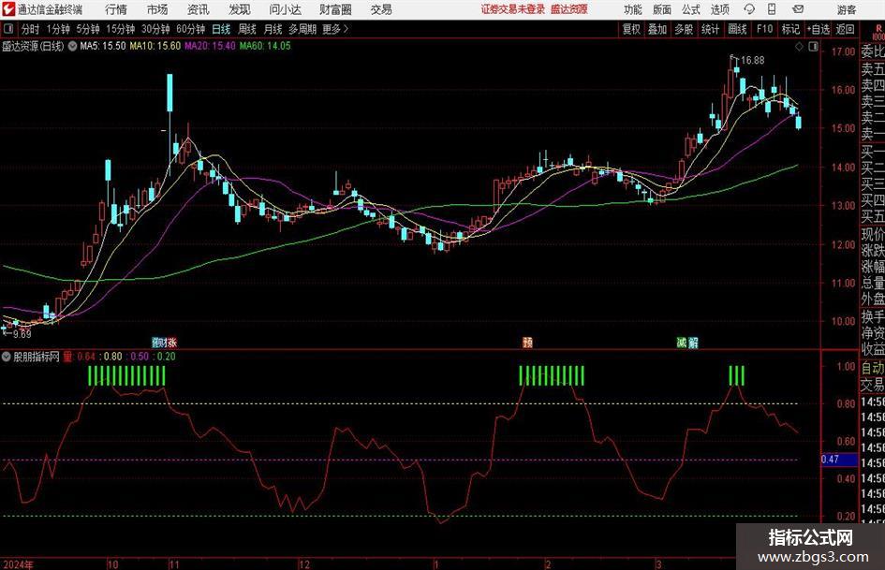Open the 市场 menu
Image resolution: width=885 pixels, height=570 pixels.
157,9
